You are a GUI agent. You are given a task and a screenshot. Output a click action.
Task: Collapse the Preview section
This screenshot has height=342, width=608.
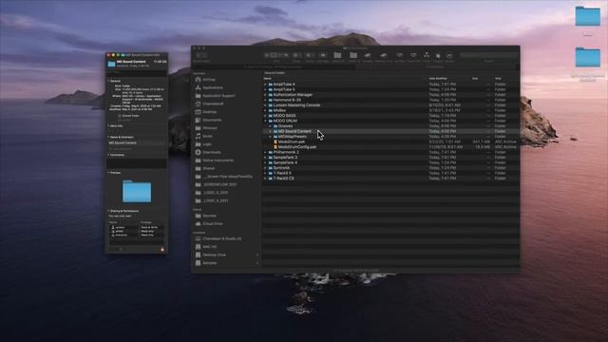point(108,173)
